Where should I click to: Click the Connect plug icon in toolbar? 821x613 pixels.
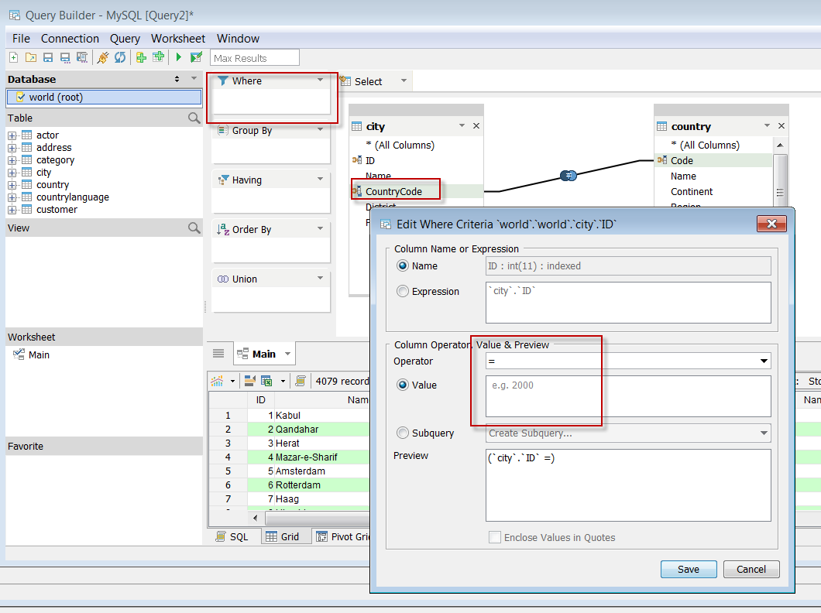[x=102, y=57]
